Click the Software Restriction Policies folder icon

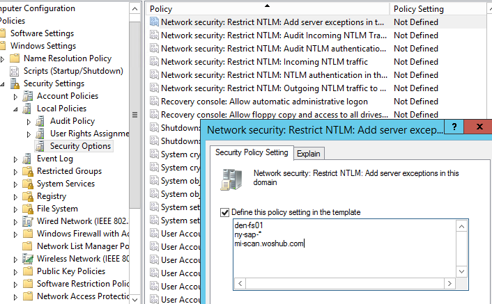(x=28, y=284)
